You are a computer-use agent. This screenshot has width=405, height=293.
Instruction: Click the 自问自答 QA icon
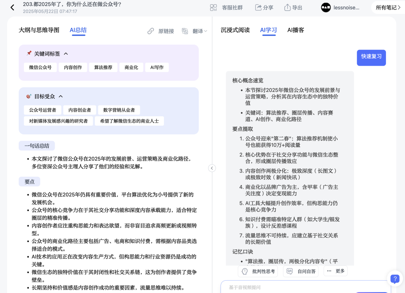[x=289, y=271]
